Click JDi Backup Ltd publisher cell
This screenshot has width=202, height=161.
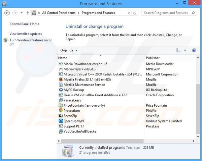coord(157,90)
